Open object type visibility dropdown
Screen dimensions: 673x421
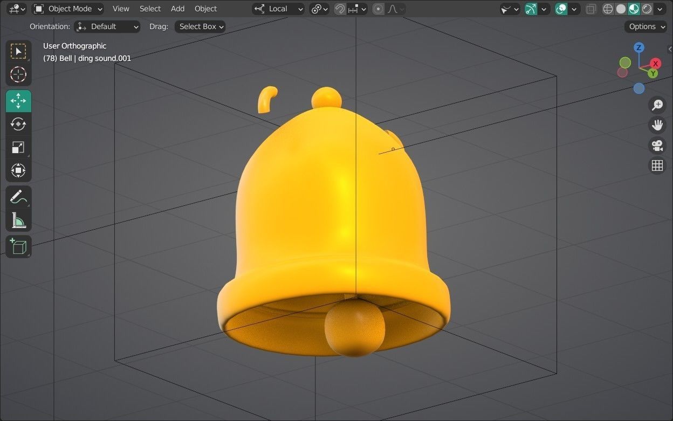(510, 9)
